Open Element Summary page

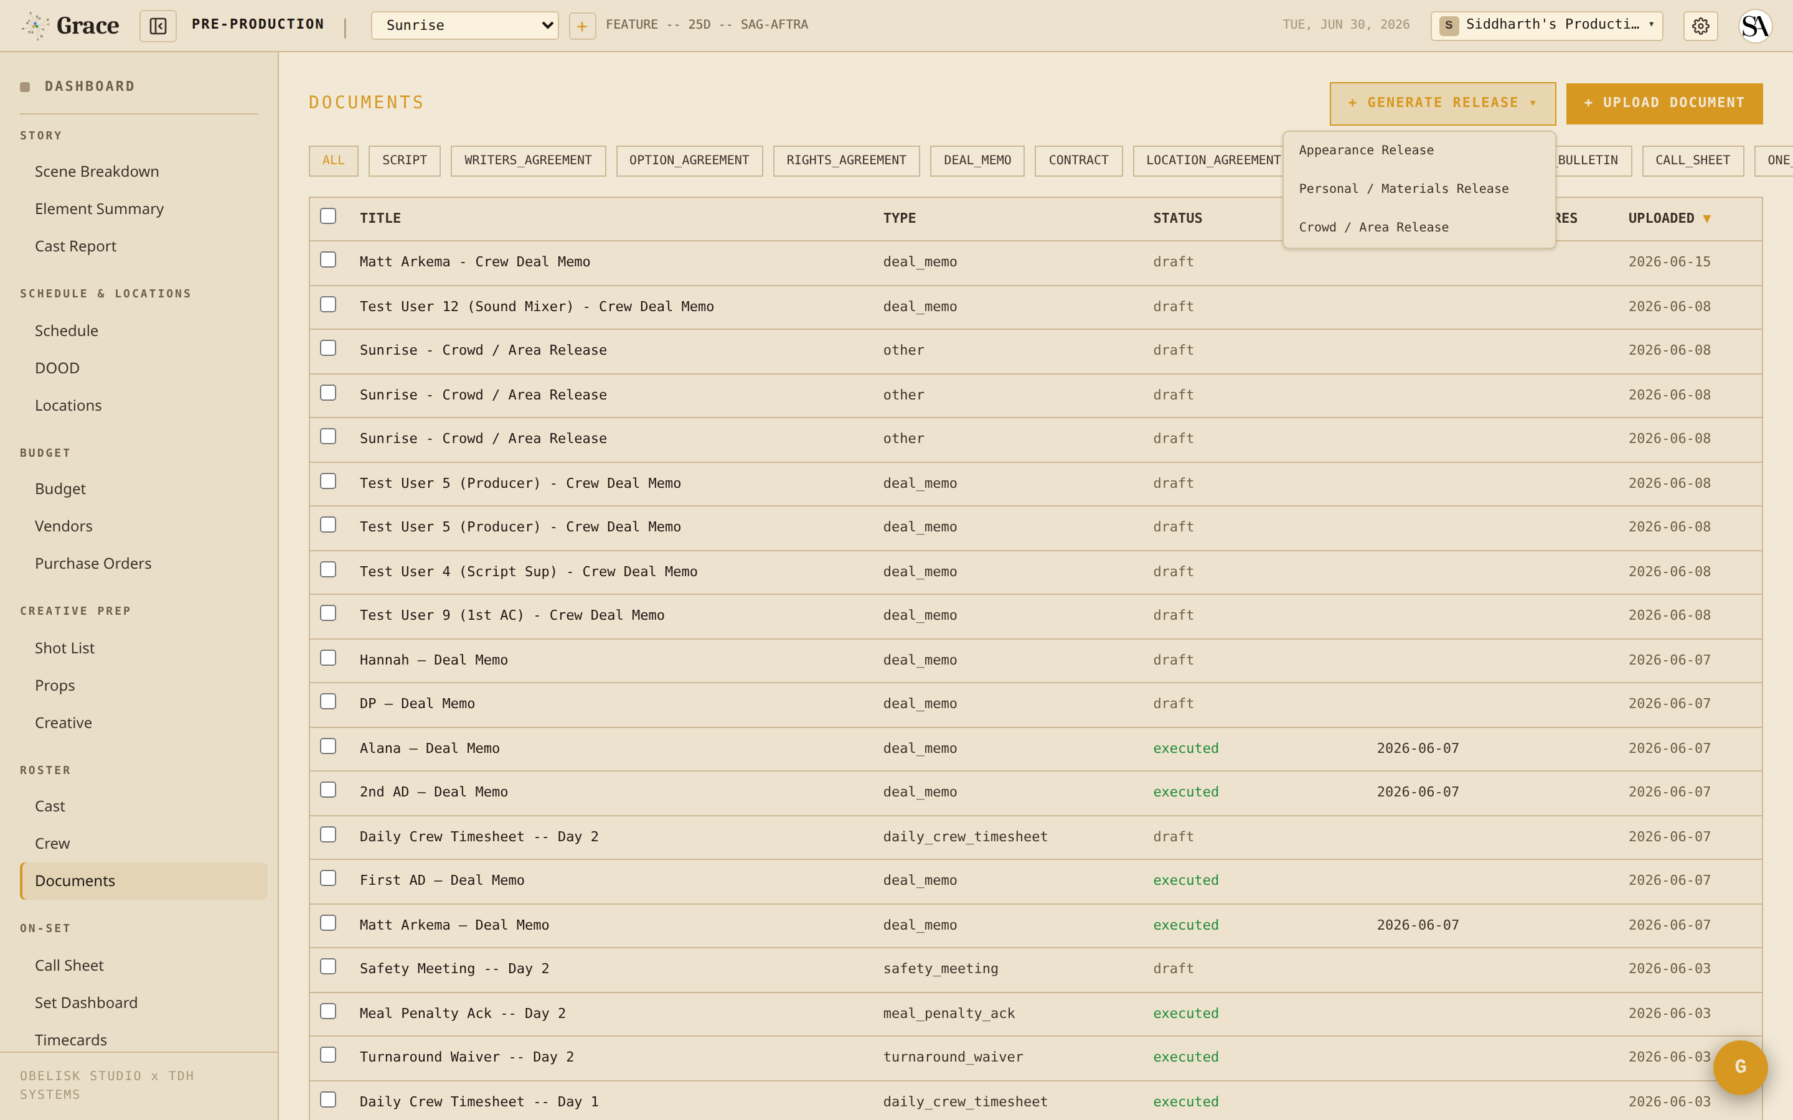(99, 209)
